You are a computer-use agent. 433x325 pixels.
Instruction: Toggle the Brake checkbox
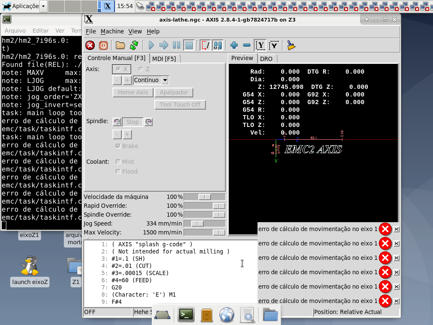pos(118,146)
